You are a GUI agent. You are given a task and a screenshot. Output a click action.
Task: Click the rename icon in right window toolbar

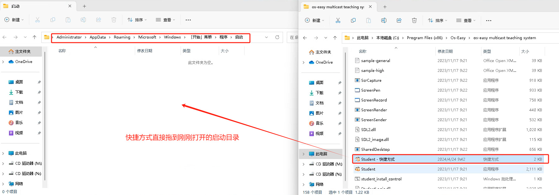[x=383, y=20]
